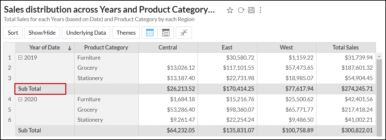Click the refresh icon beside the title
This screenshot has height=140, width=386.
point(241,10)
